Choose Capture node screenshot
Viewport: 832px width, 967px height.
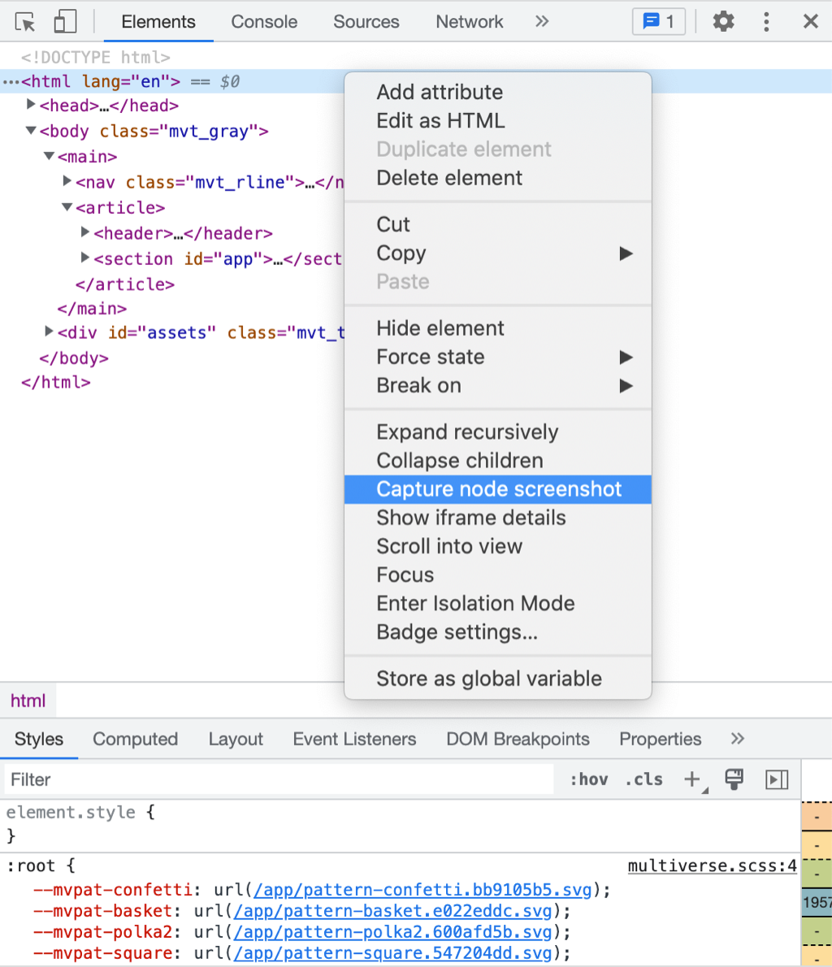(498, 489)
